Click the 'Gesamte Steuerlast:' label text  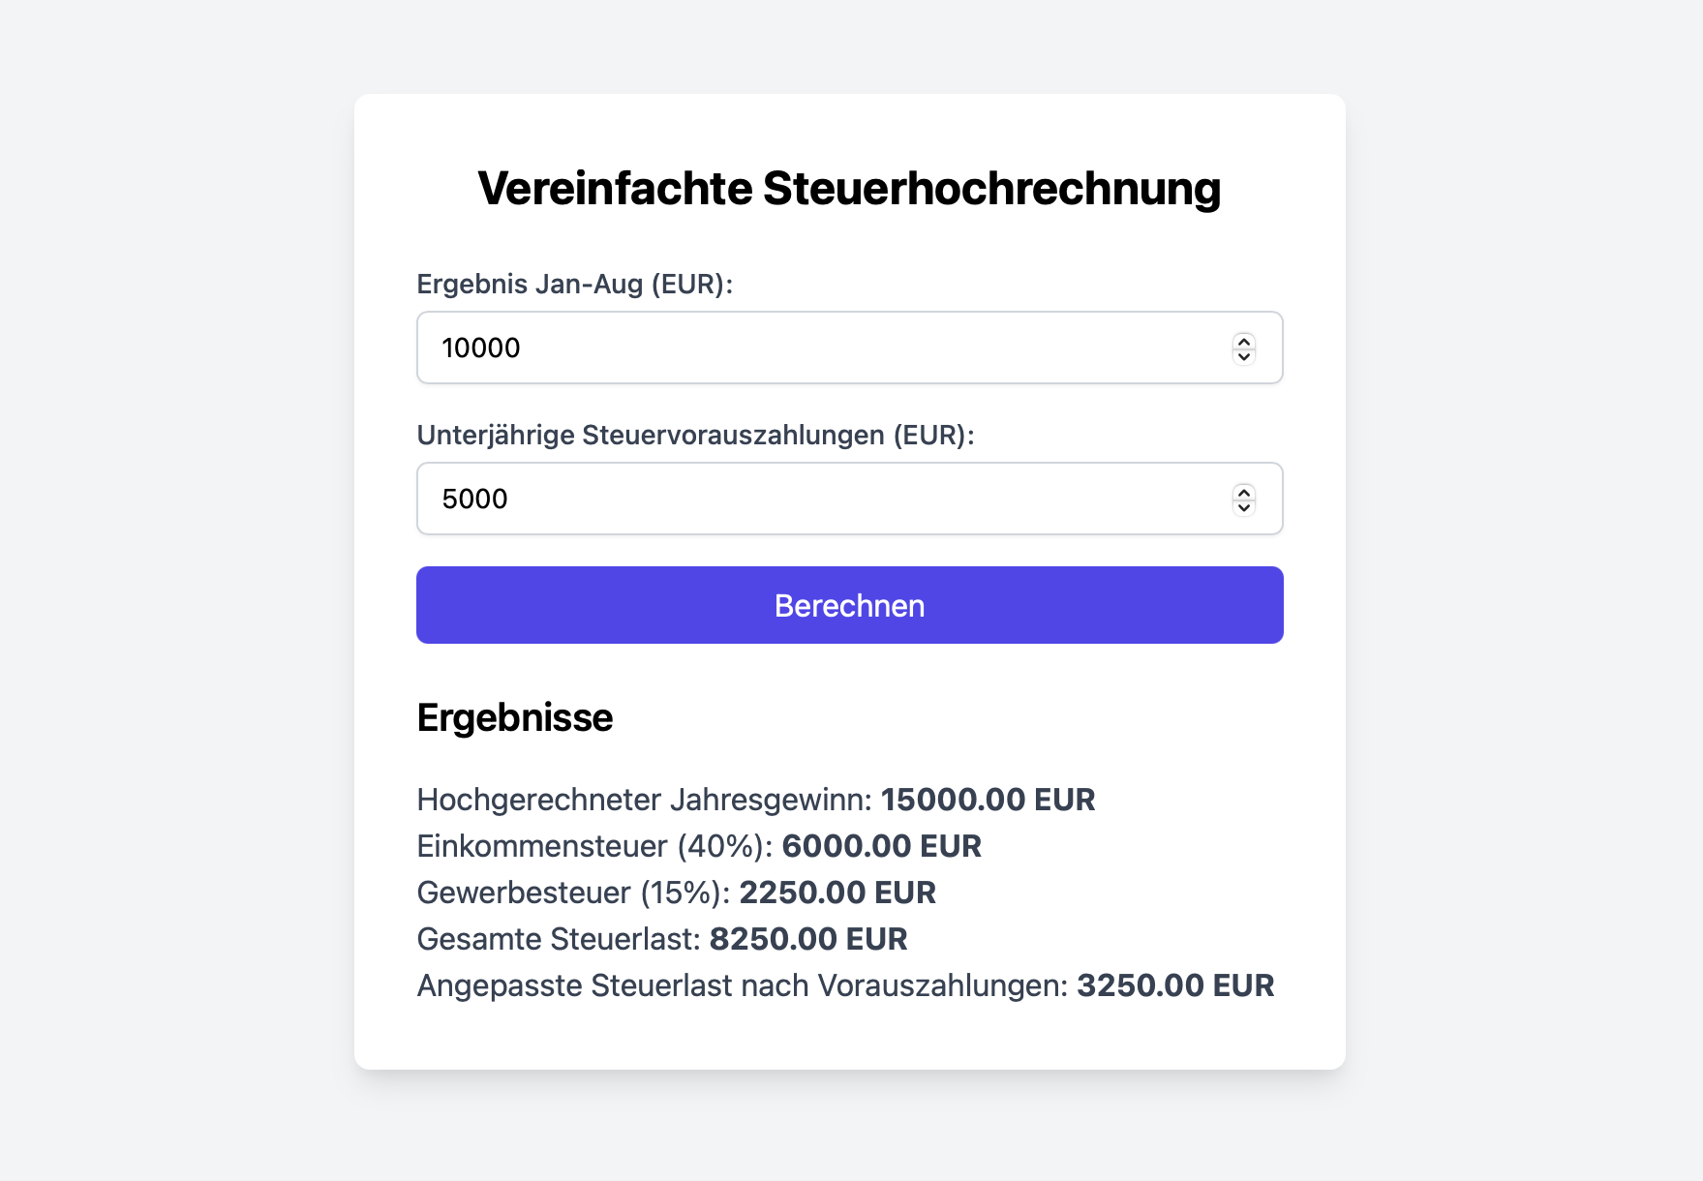558,939
